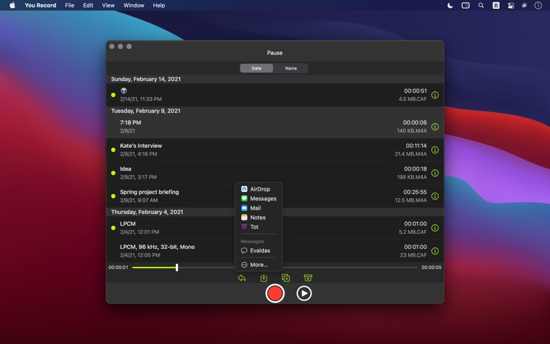
Task: Click info icon for alien emoji recording
Action: click(434, 95)
